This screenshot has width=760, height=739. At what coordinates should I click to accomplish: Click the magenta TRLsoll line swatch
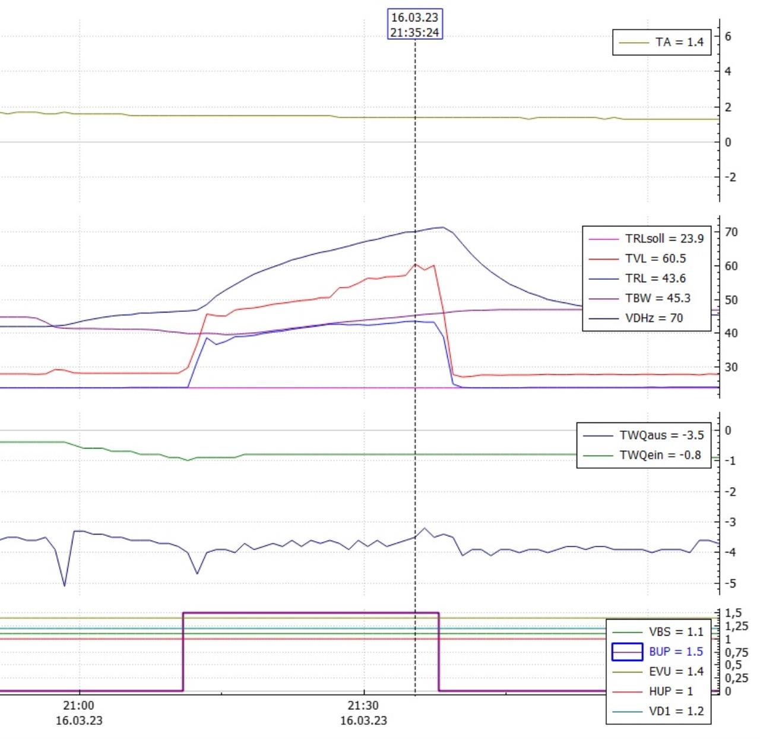(x=603, y=239)
